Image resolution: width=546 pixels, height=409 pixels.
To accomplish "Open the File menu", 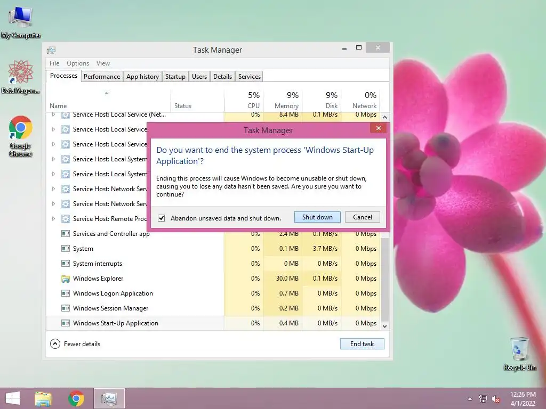I will [54, 63].
